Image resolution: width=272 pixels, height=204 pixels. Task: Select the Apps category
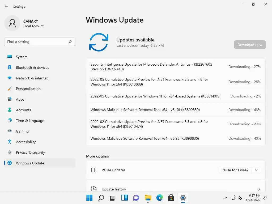pyautogui.click(x=40, y=99)
